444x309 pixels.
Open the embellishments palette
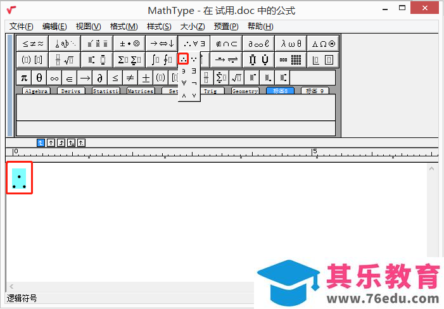(97, 44)
